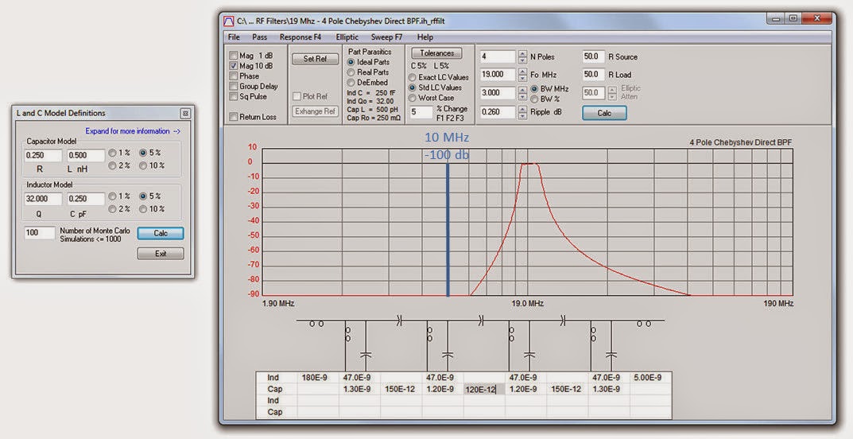Increase Ripple dB with the up arrow
Screen dimensions: 853x439
tap(522, 109)
